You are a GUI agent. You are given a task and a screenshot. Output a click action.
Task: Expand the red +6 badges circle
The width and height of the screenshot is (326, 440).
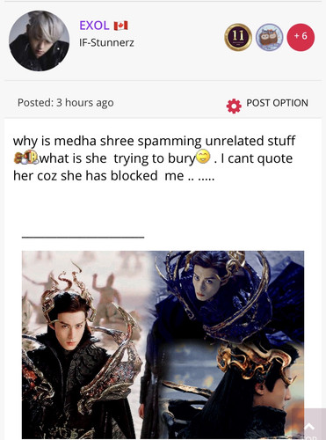coord(301,37)
